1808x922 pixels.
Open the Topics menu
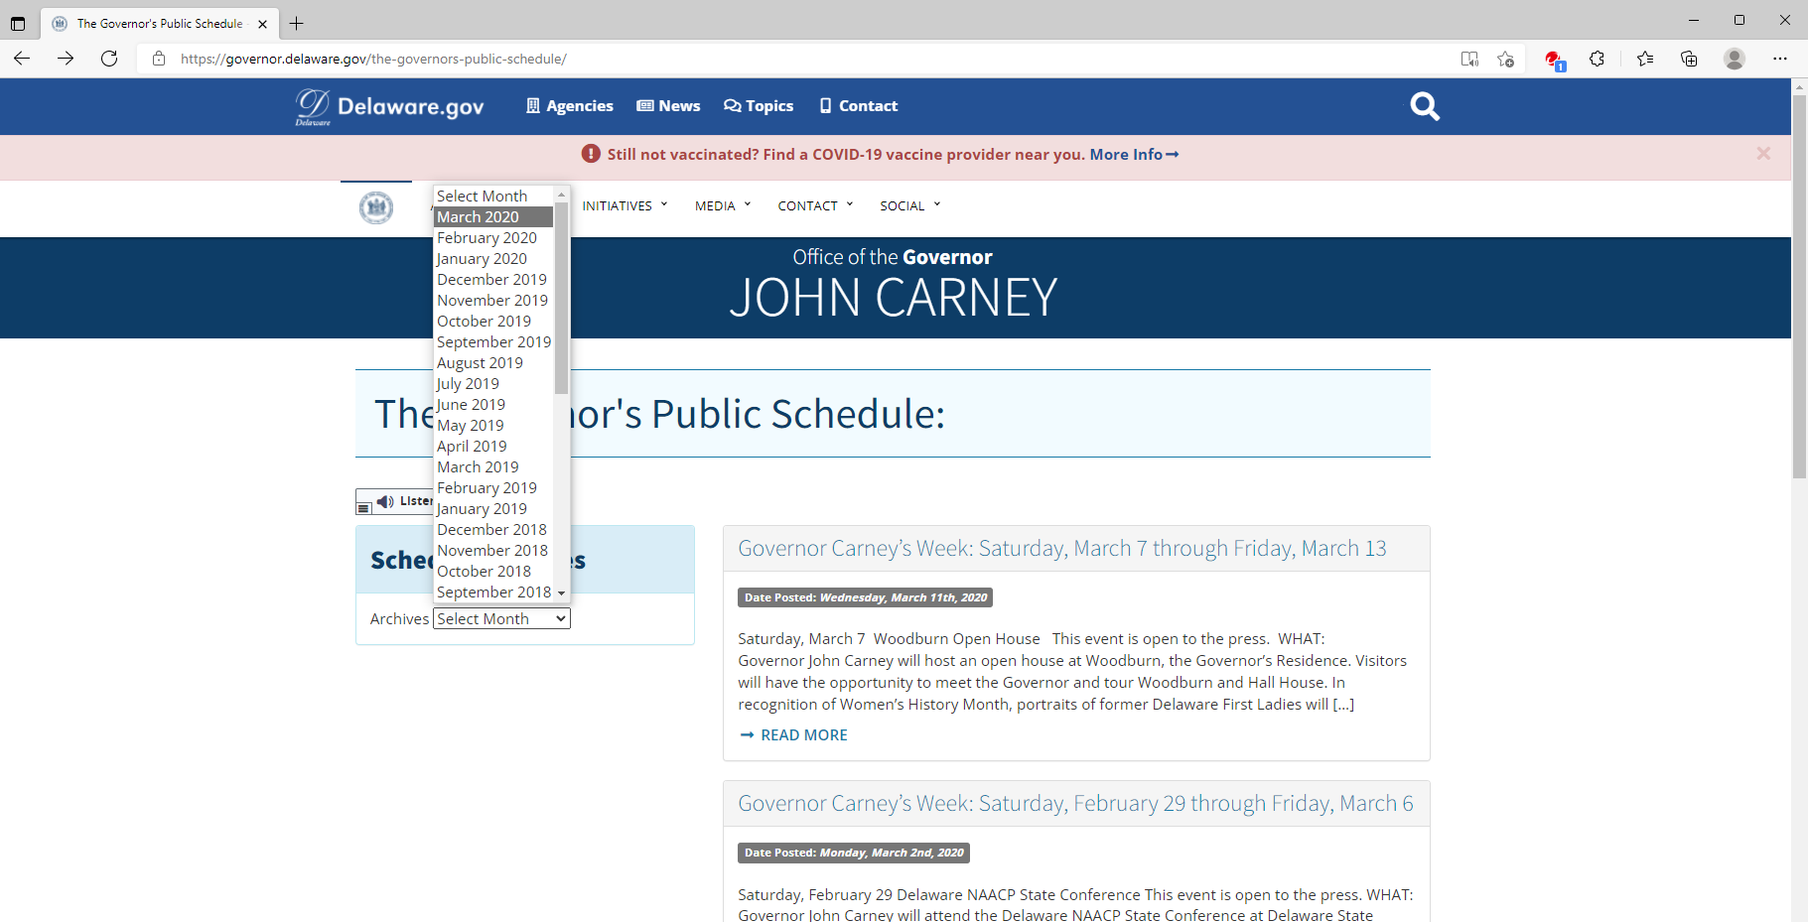(x=759, y=106)
